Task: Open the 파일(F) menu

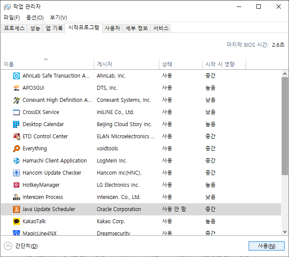Action: point(12,17)
